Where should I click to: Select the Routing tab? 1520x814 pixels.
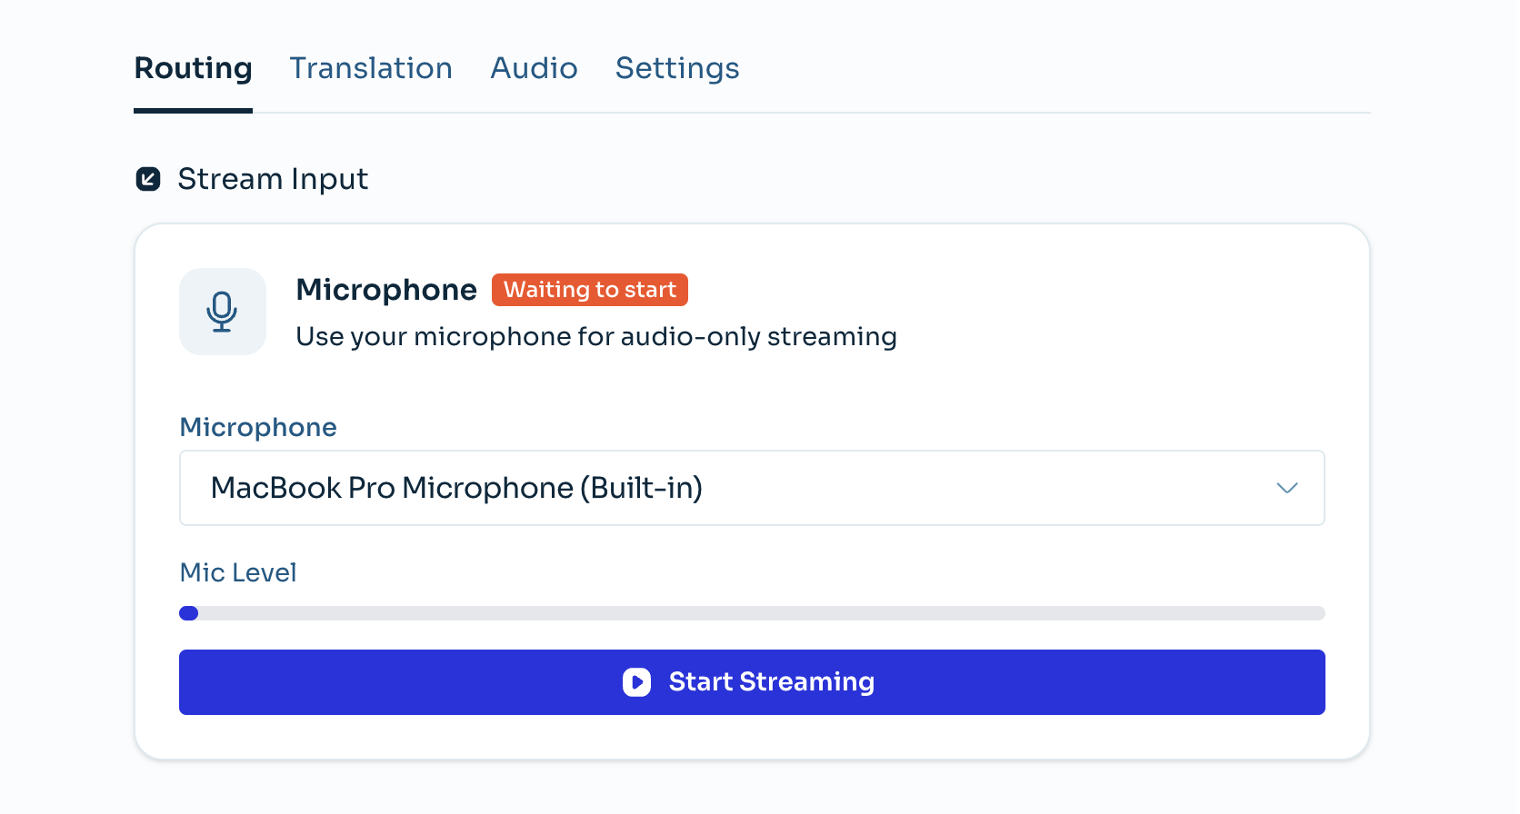point(193,69)
